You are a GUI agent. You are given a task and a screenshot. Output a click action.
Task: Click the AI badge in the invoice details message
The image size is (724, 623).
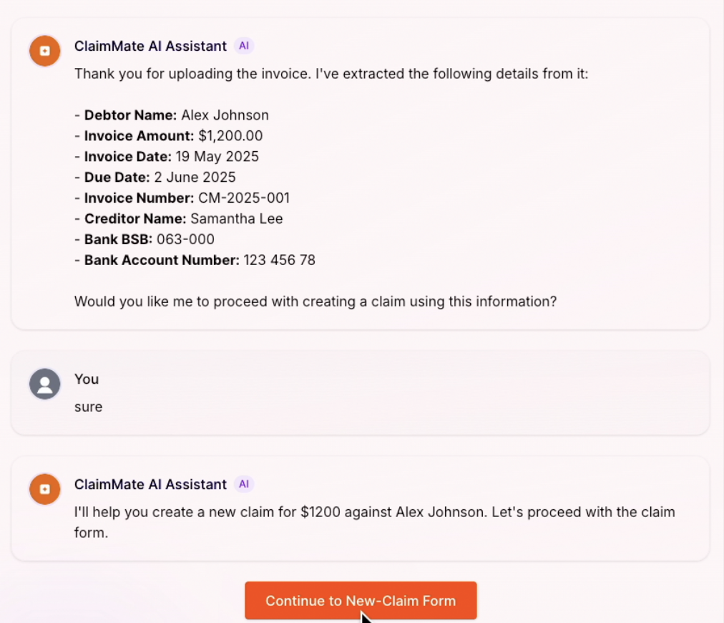coord(244,46)
